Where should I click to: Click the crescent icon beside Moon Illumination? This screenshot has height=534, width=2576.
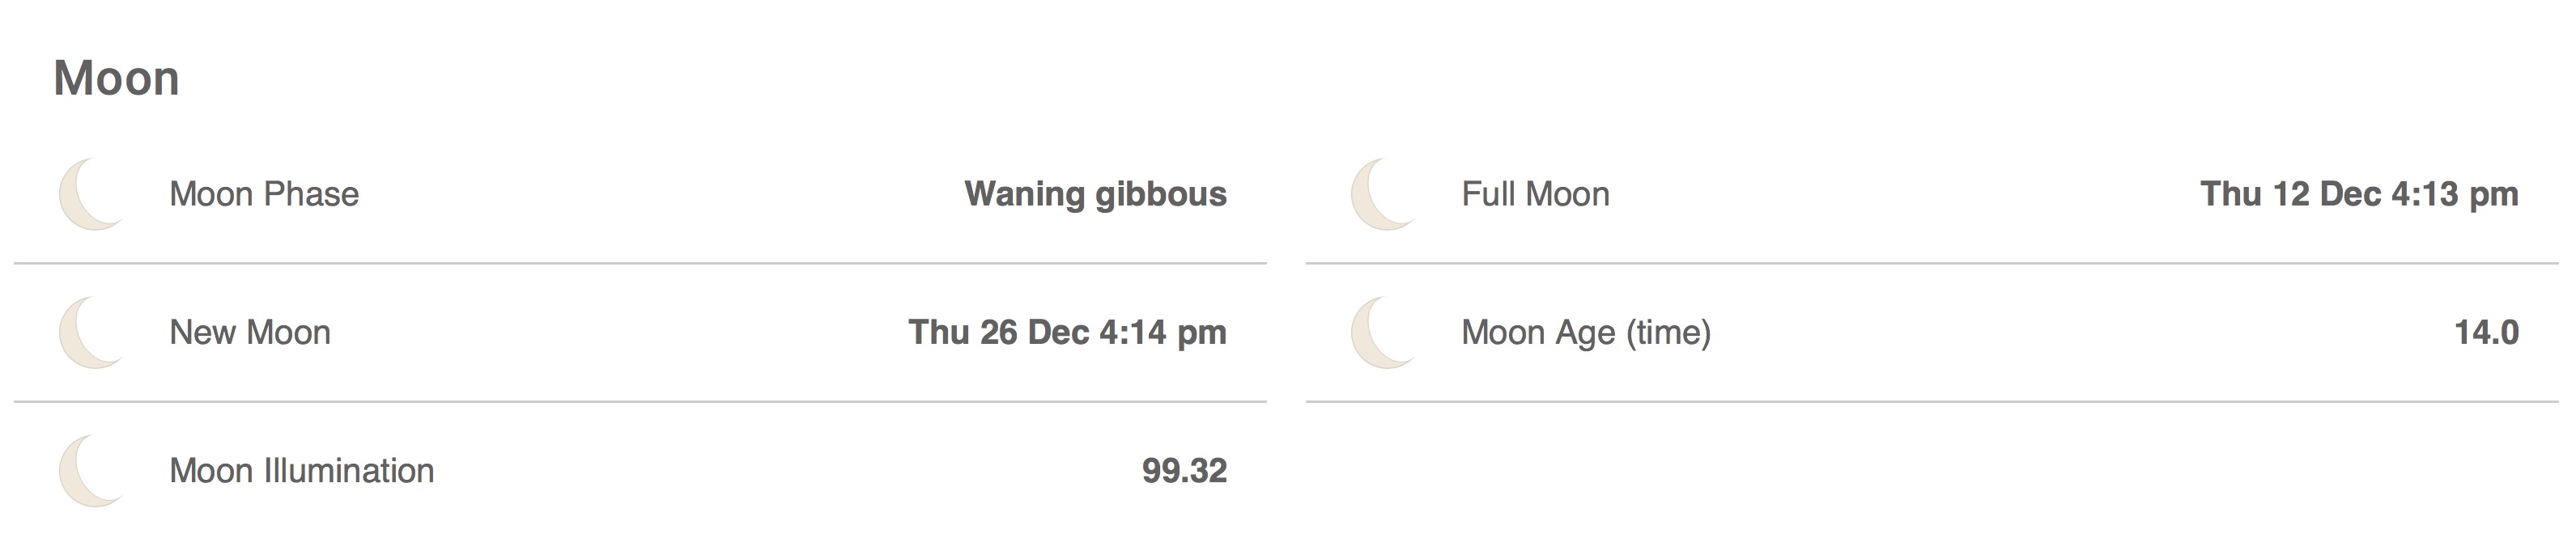point(92,470)
